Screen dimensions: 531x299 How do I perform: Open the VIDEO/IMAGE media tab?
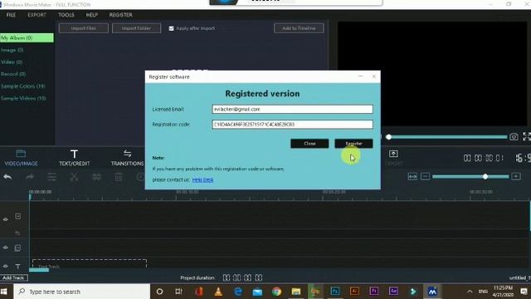coord(21,158)
